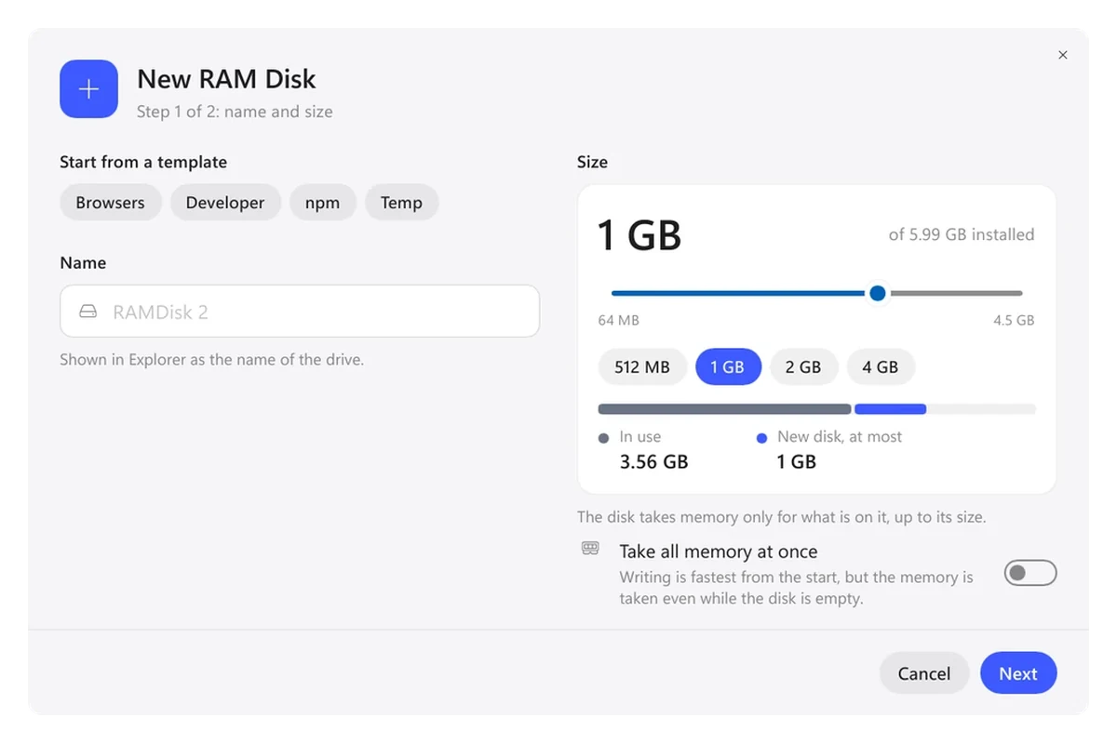
Task: Click the memory usage bar
Action: click(816, 409)
